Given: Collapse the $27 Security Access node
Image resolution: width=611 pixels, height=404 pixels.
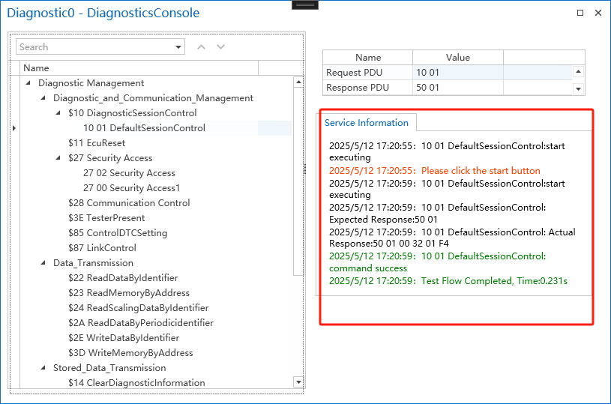Looking at the screenshot, I should (59, 158).
